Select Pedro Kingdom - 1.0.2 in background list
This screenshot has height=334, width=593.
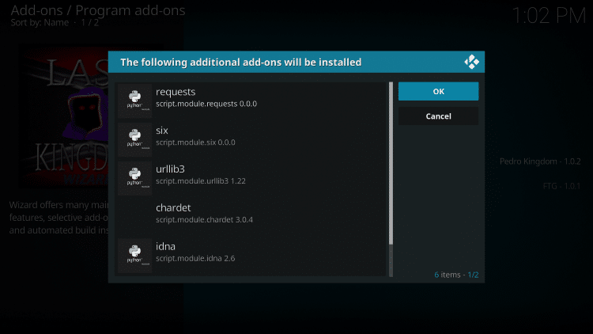(x=540, y=161)
